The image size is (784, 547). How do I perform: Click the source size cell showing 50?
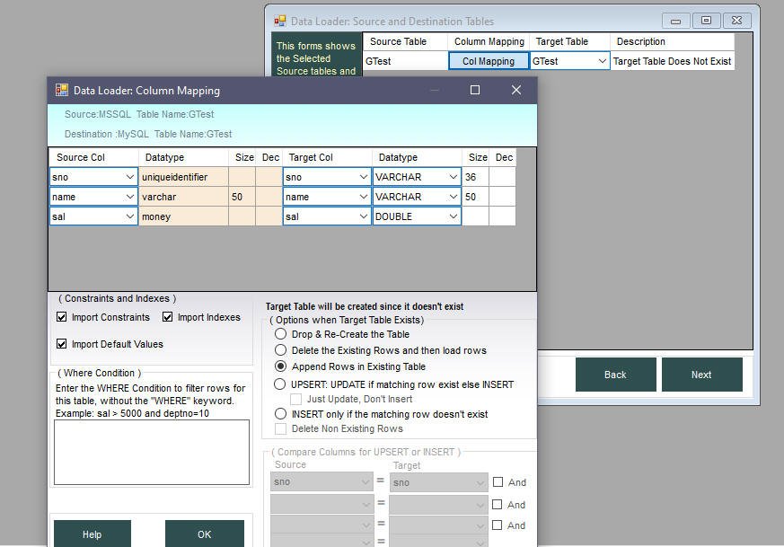[x=242, y=197]
